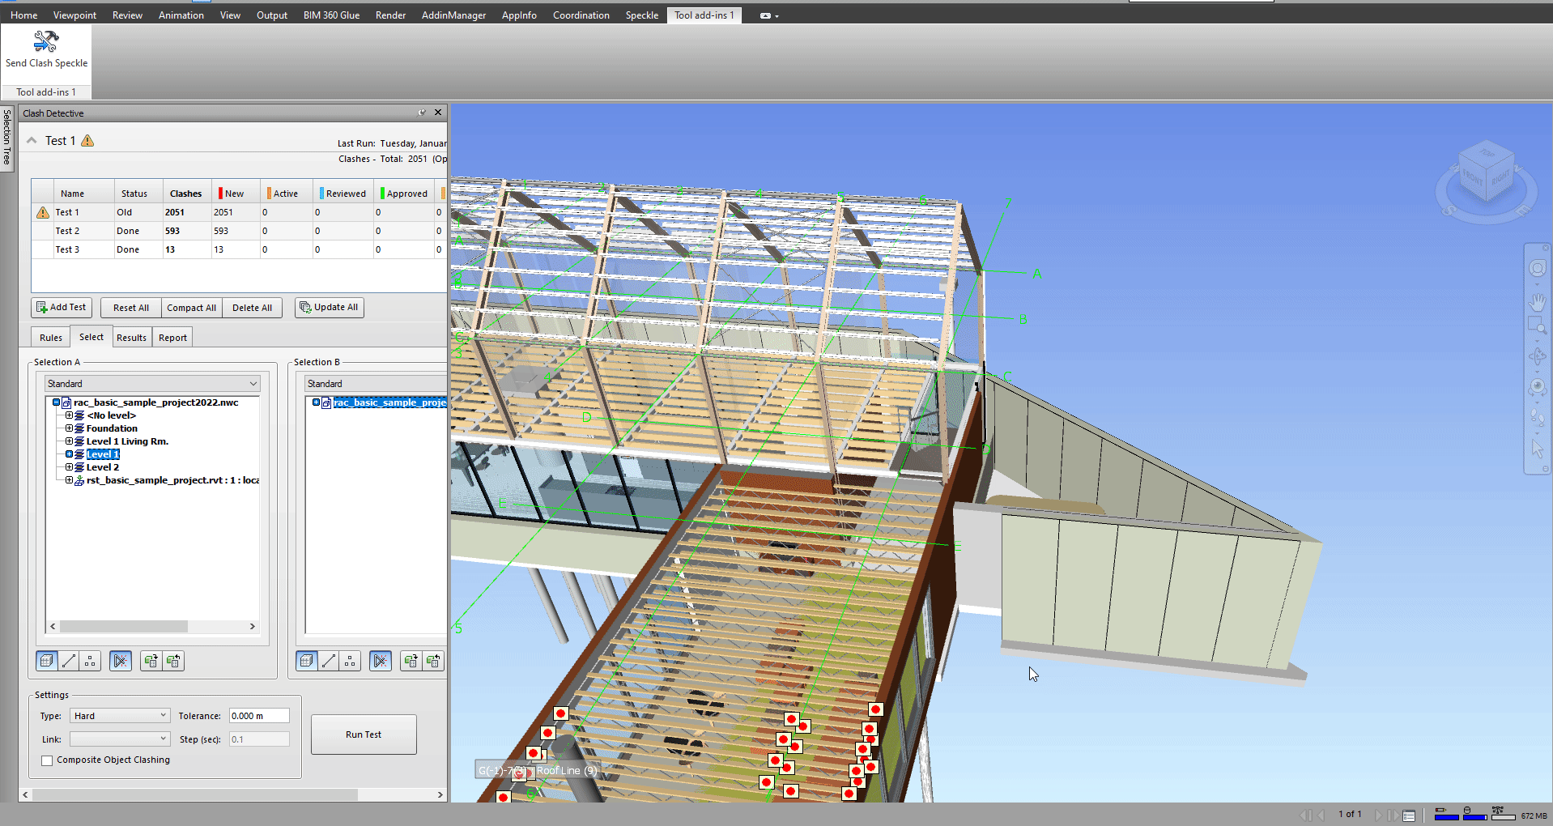
Task: Expand the Foundation node in Selection A tree
Action: click(x=70, y=428)
